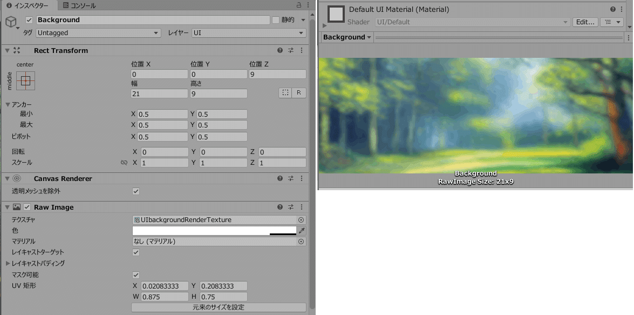Open Raw Image three-dot menu
634x315 pixels.
302,207
